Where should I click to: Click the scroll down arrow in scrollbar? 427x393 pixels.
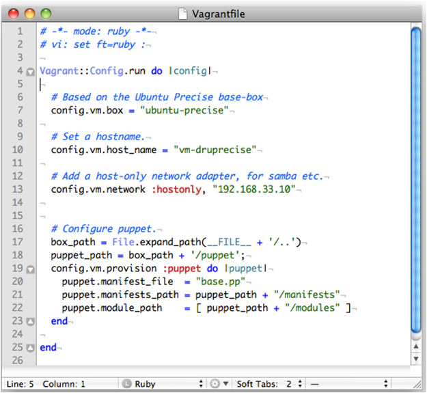click(x=416, y=357)
